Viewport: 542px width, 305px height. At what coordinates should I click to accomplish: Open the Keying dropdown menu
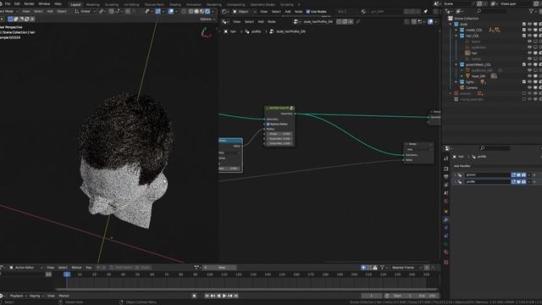(36, 296)
